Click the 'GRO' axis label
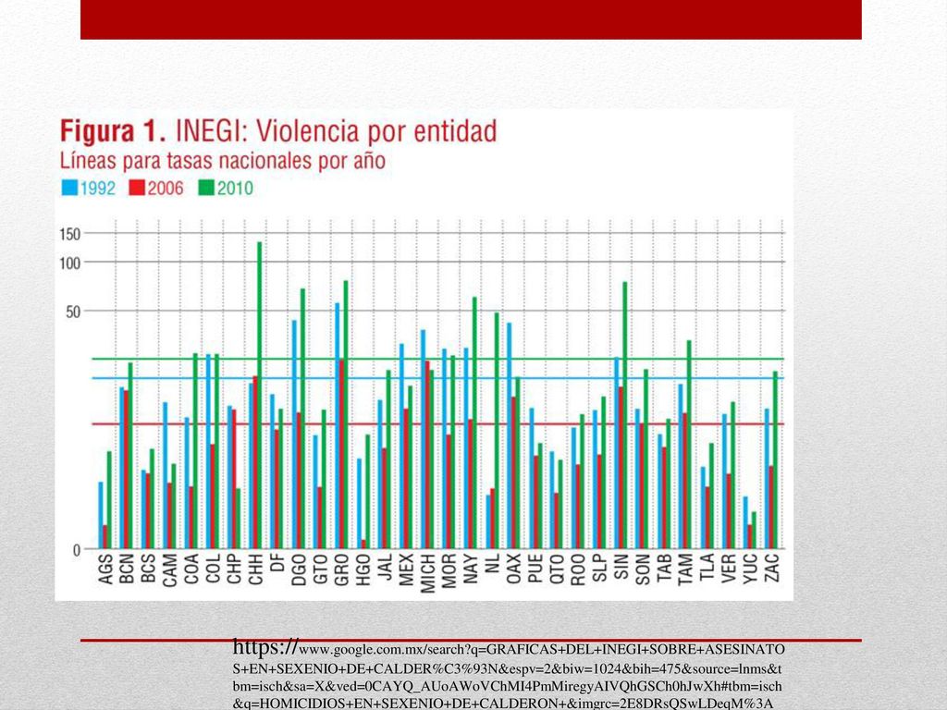This screenshot has width=947, height=710. [x=342, y=569]
